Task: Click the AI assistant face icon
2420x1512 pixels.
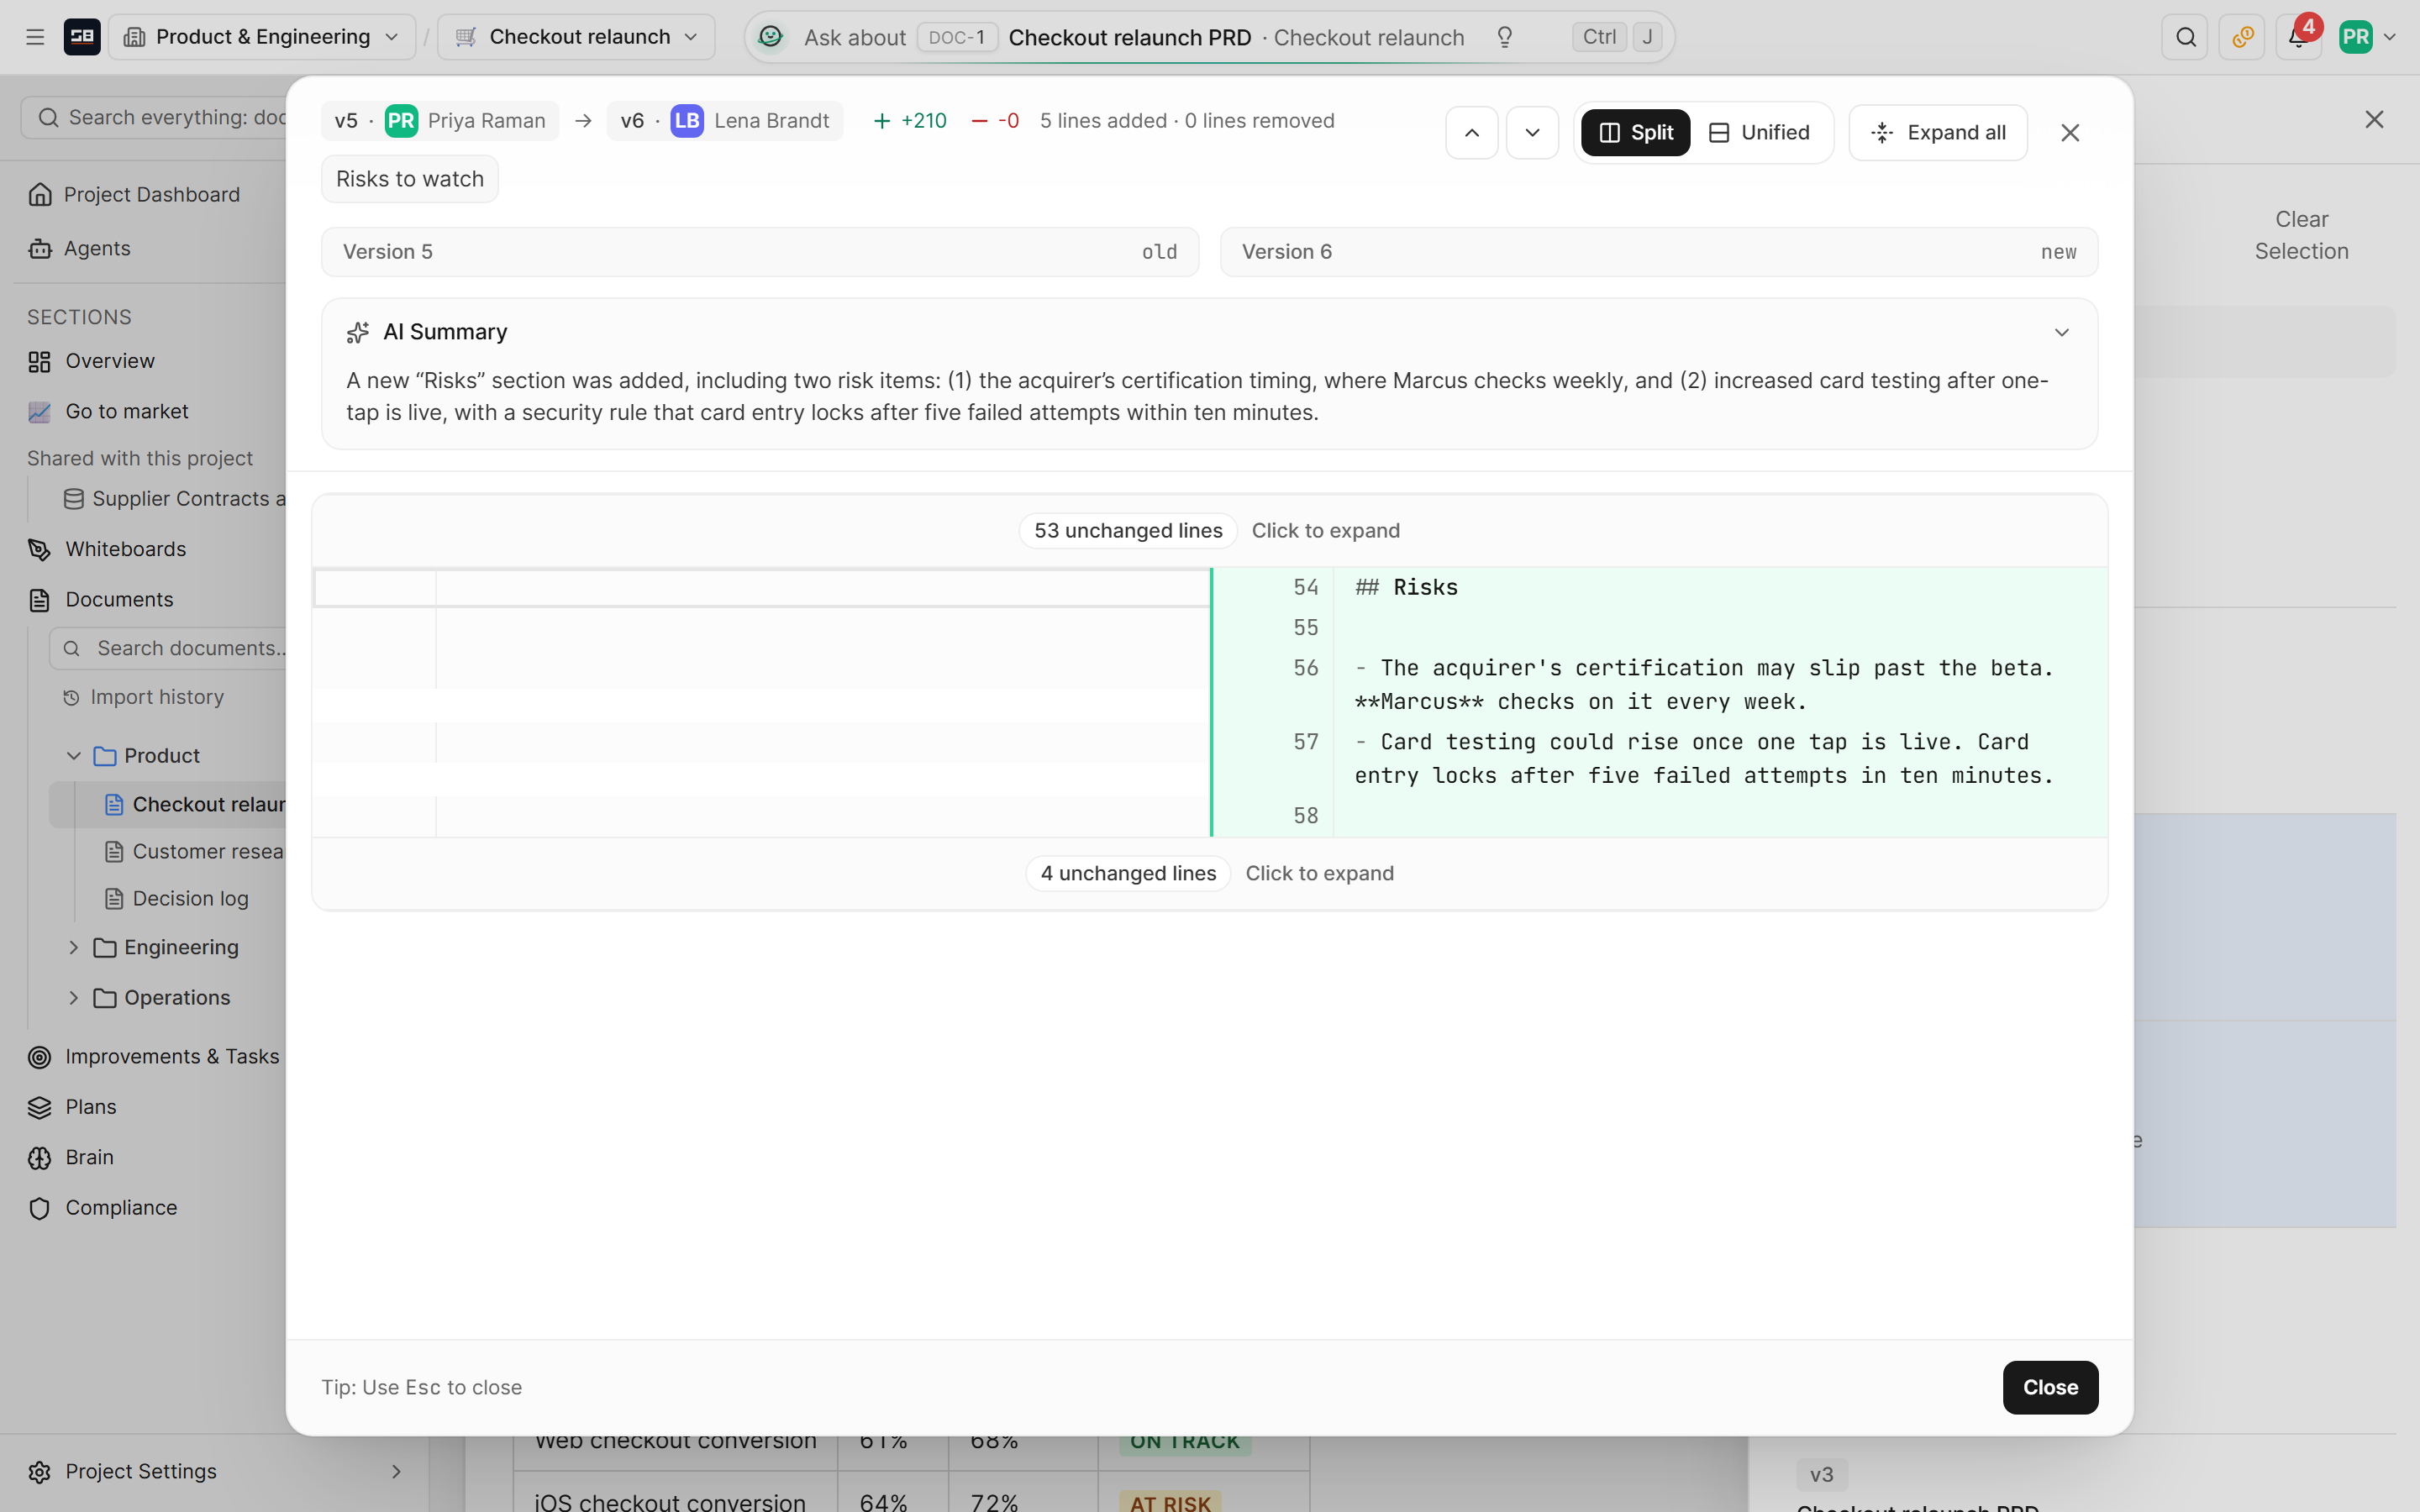Action: click(x=770, y=37)
